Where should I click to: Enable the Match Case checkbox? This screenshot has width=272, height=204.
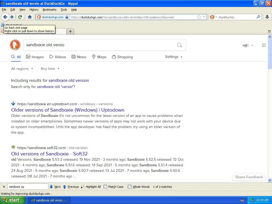105,187
